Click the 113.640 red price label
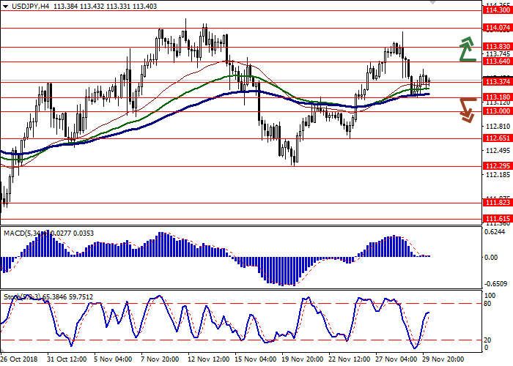The image size is (513, 366). 498,61
